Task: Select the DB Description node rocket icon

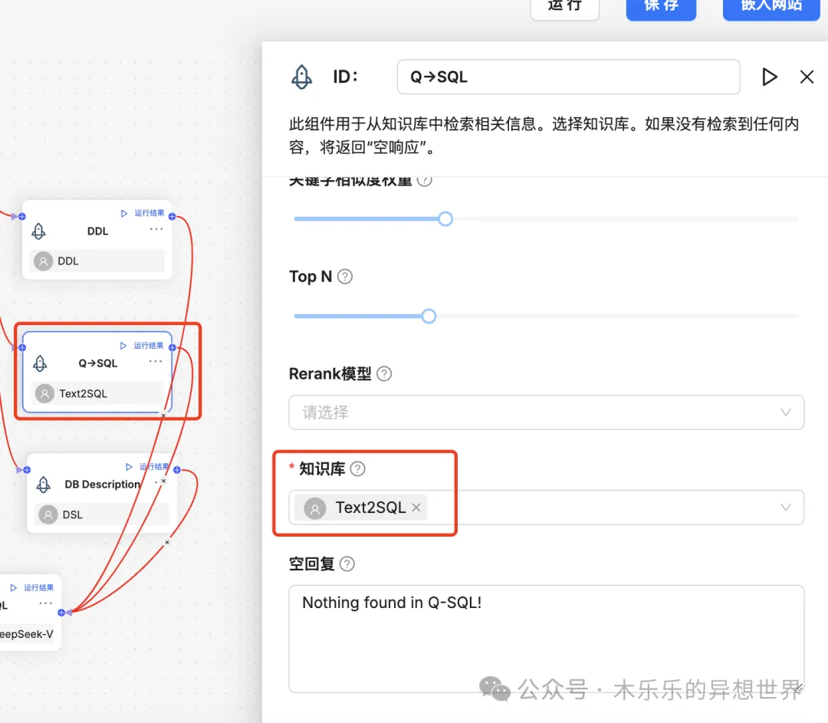Action: click(43, 485)
